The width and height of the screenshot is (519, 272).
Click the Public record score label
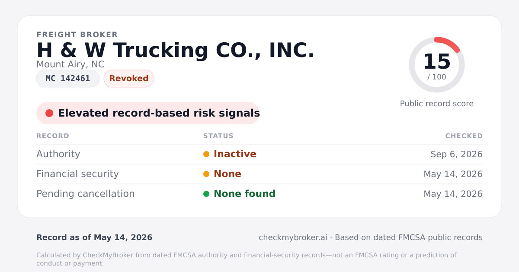[x=437, y=104]
